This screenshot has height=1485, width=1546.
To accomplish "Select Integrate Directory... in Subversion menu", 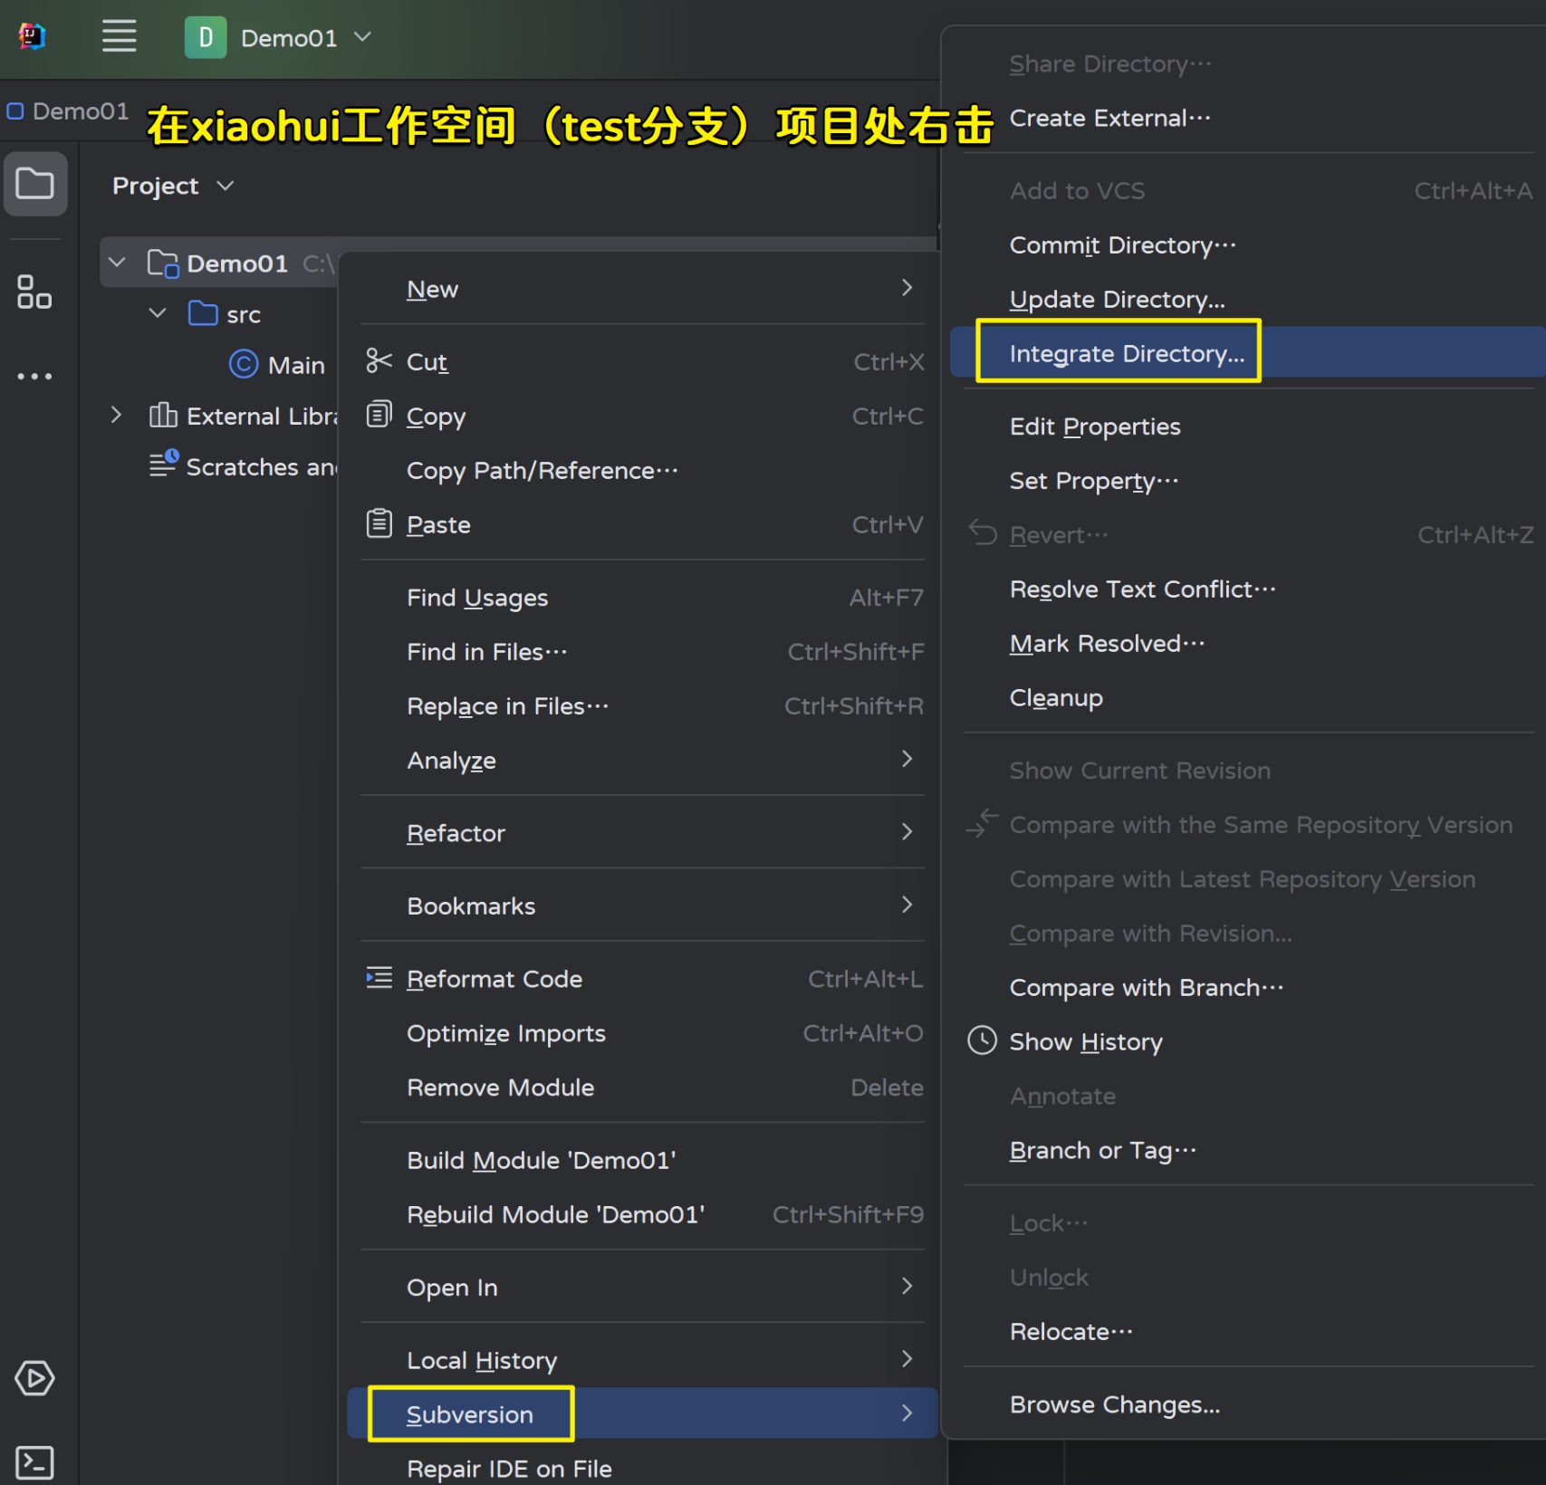I will (x=1247, y=352).
